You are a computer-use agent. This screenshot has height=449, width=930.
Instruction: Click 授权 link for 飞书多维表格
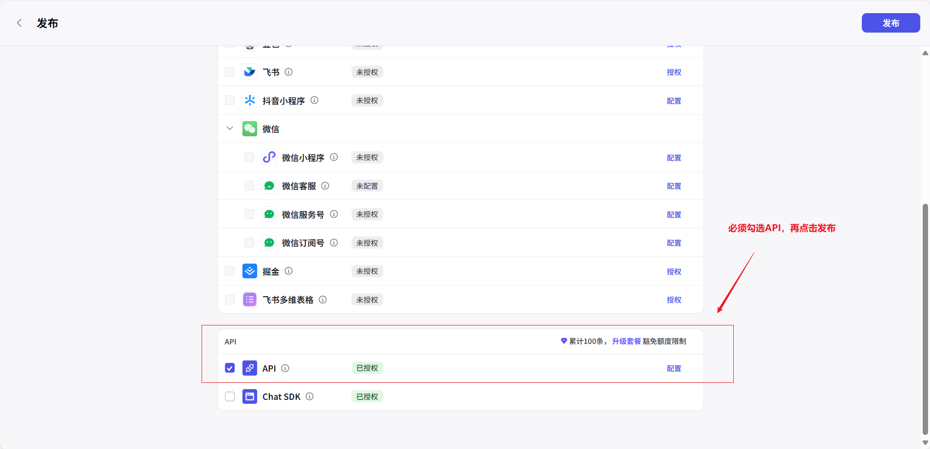tap(674, 300)
